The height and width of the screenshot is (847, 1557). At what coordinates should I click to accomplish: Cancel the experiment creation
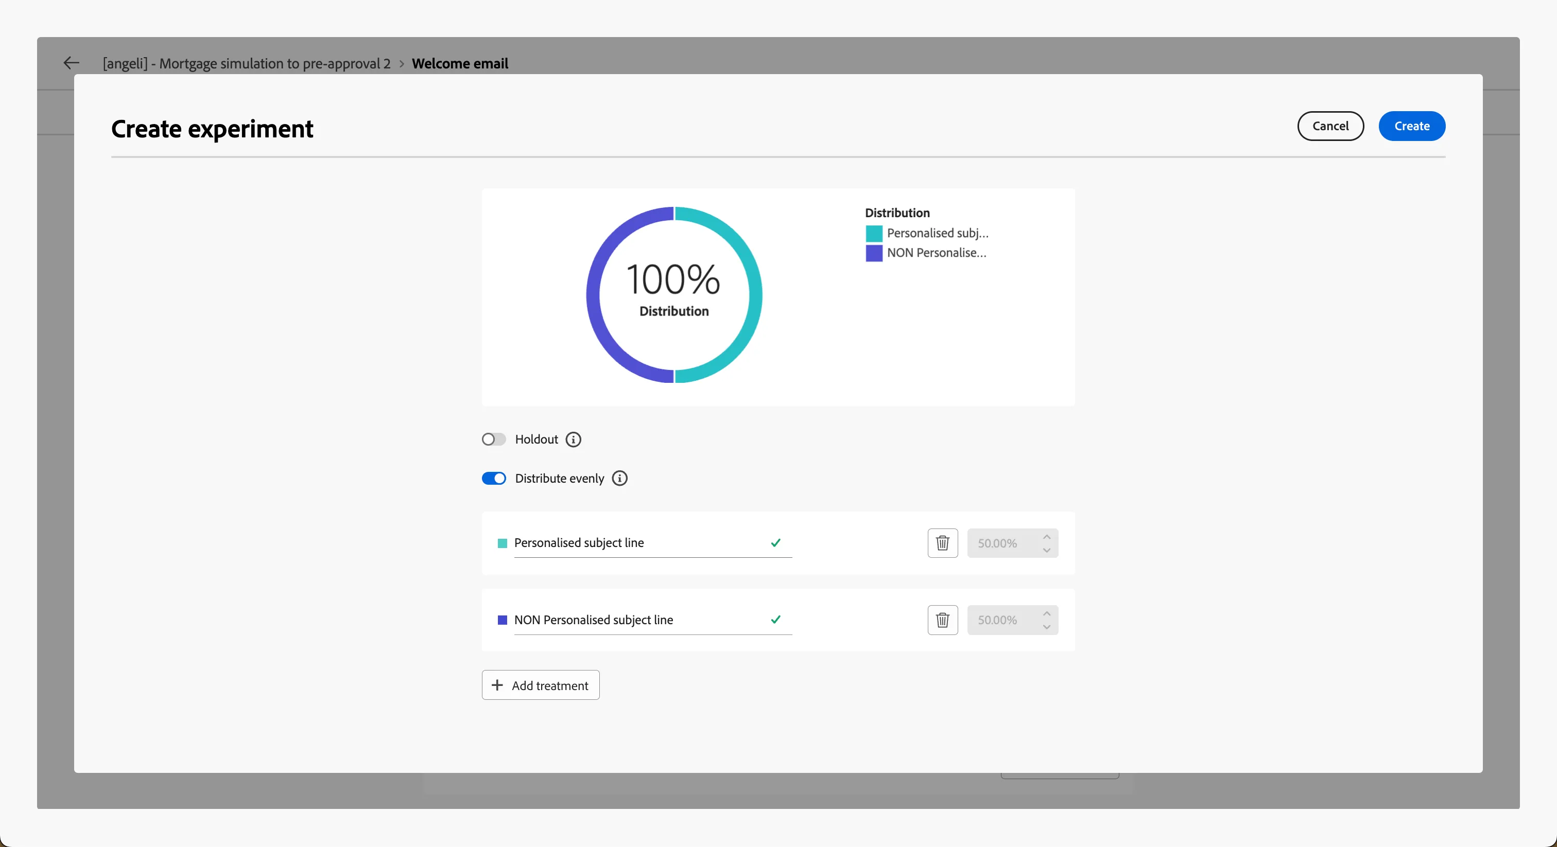[1330, 126]
